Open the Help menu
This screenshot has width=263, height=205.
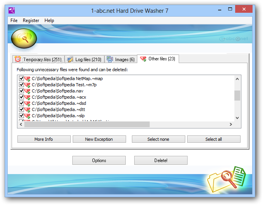[49, 20]
